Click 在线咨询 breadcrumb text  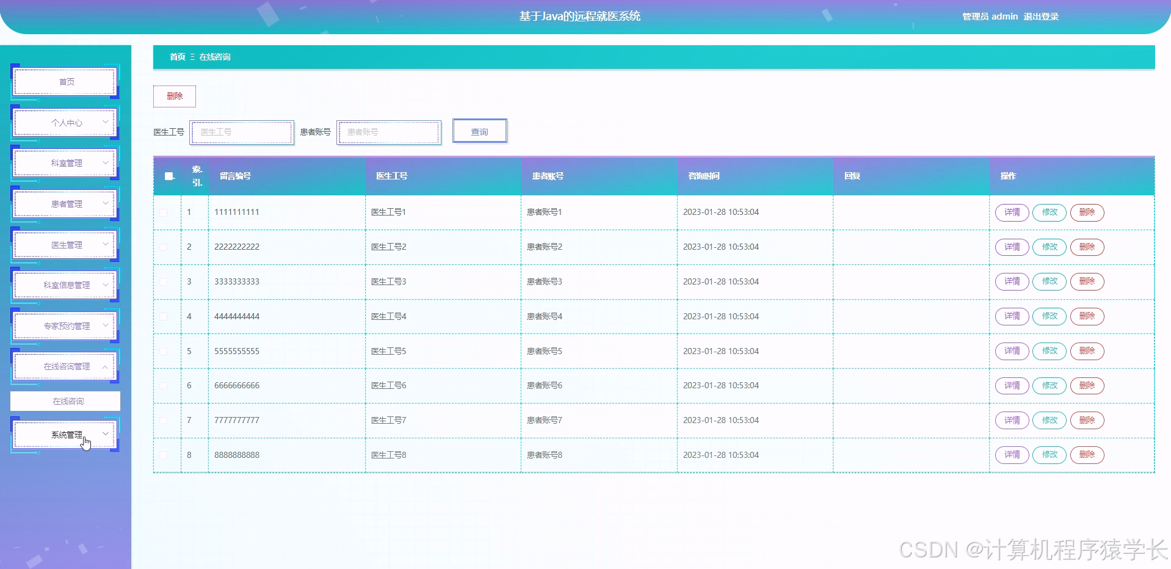tap(215, 57)
